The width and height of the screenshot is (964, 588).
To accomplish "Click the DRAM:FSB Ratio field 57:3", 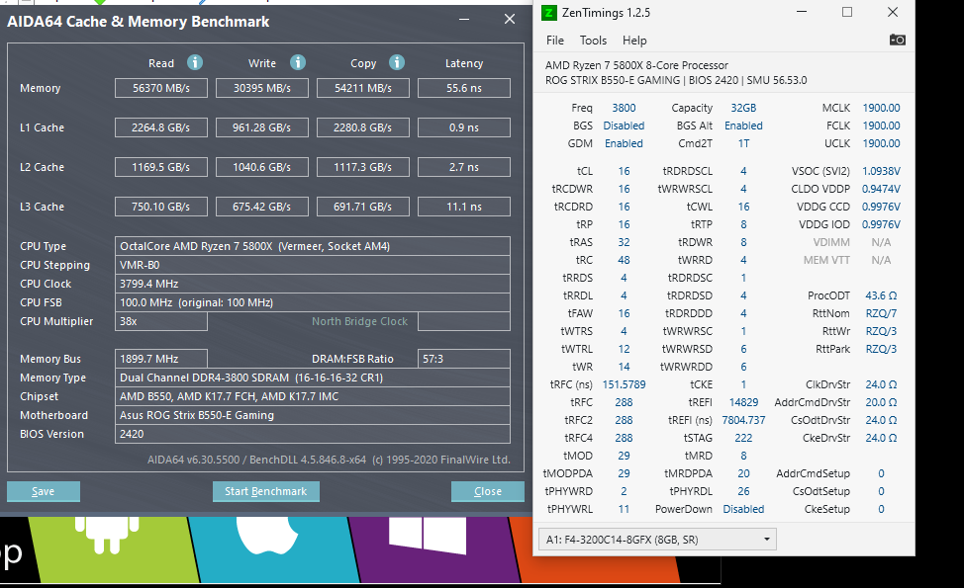I will [463, 359].
